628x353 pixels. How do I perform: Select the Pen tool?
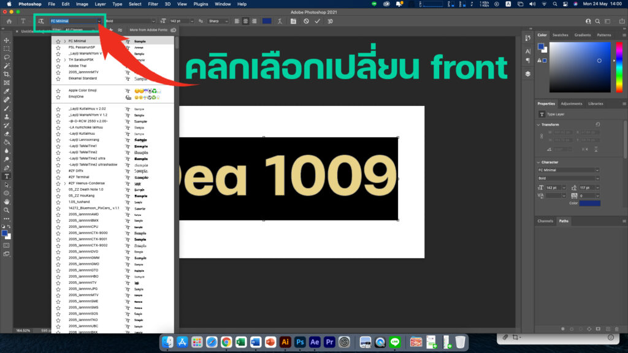pos(7,168)
